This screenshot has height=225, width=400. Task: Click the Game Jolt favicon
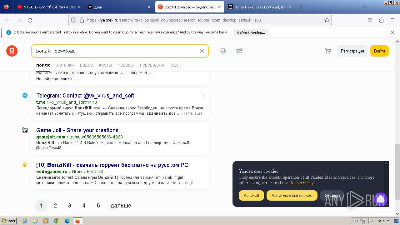(x=25, y=130)
